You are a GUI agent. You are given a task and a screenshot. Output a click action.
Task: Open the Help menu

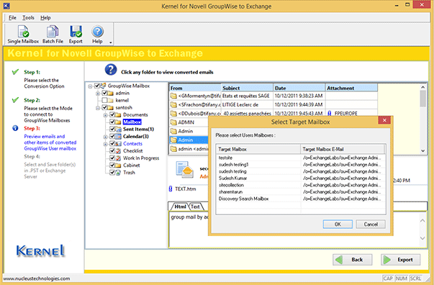pos(45,18)
